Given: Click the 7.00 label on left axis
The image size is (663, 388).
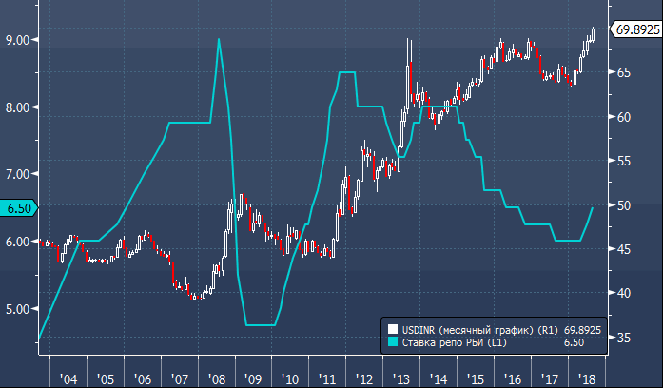Looking at the screenshot, I should (19, 174).
